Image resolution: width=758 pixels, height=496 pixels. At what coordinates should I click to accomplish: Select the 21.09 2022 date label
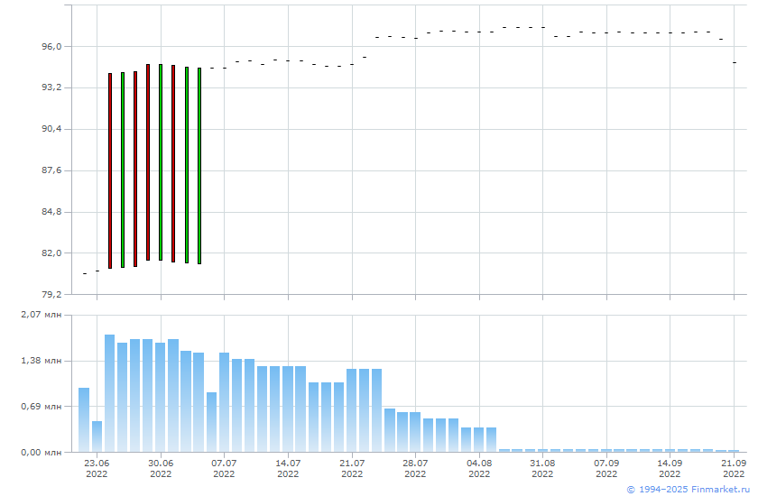pyautogui.click(x=734, y=468)
